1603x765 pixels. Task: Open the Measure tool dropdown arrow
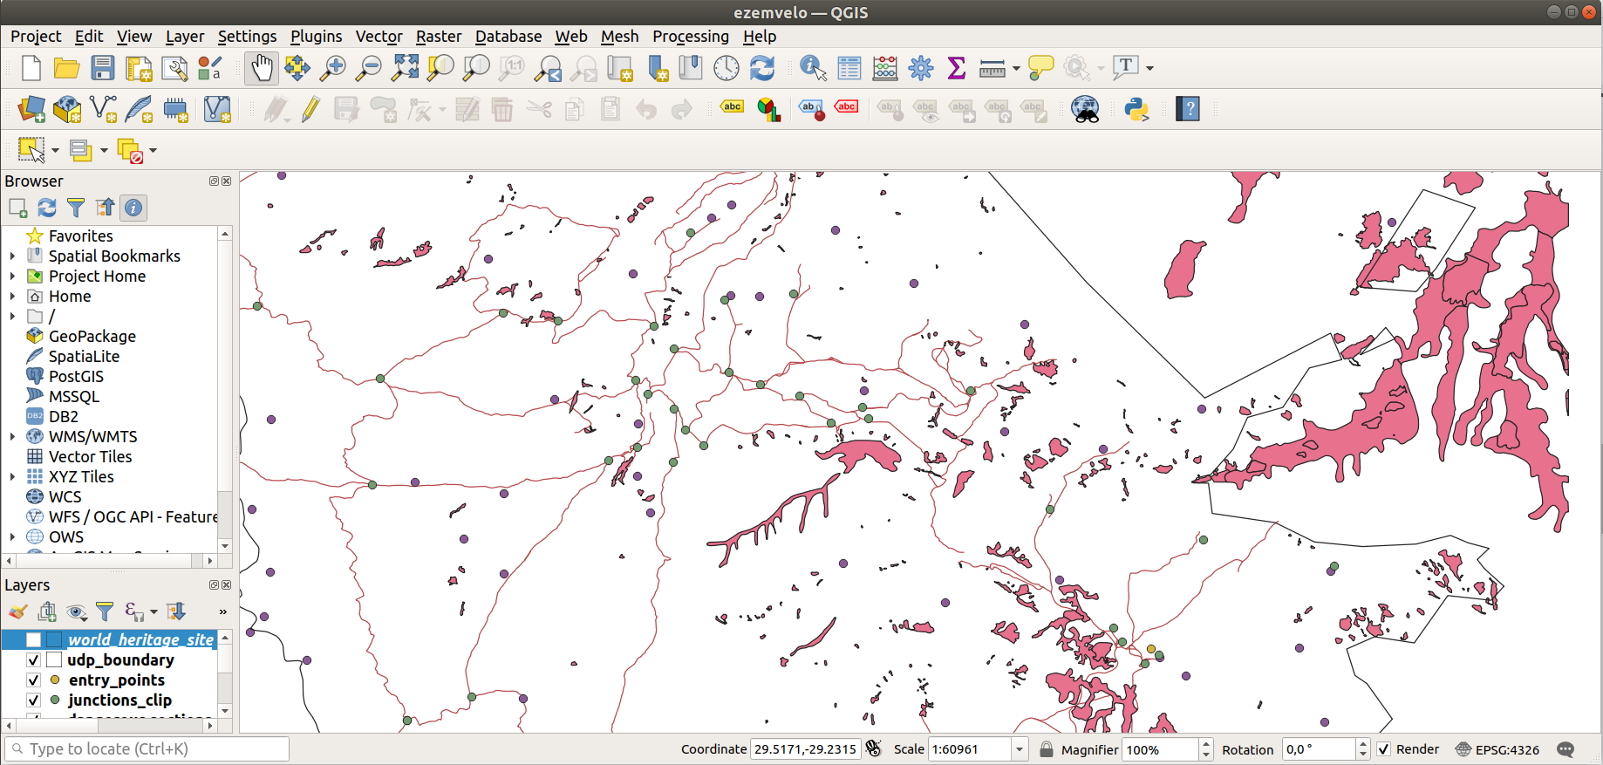tap(1016, 68)
